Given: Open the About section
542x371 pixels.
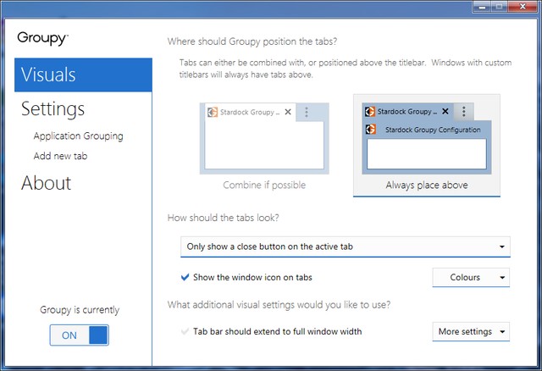Looking at the screenshot, I should point(46,183).
